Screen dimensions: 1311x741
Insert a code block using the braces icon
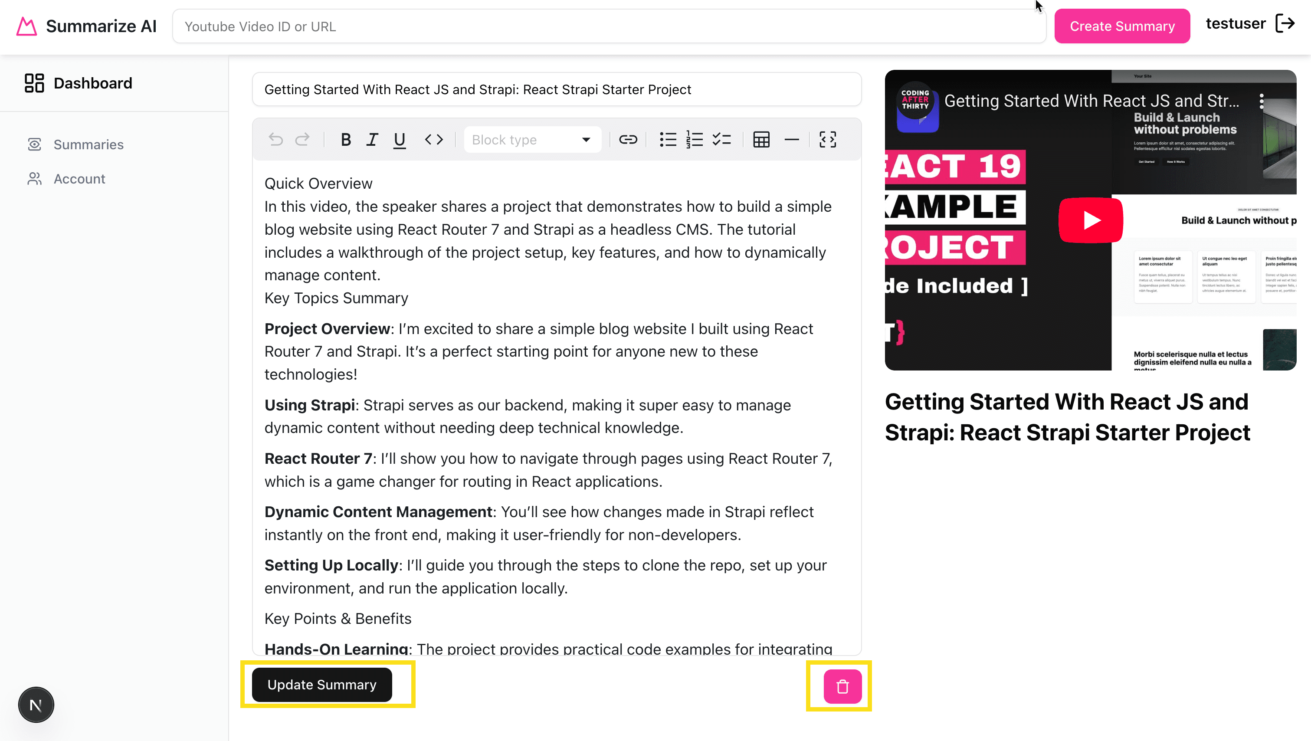(828, 139)
